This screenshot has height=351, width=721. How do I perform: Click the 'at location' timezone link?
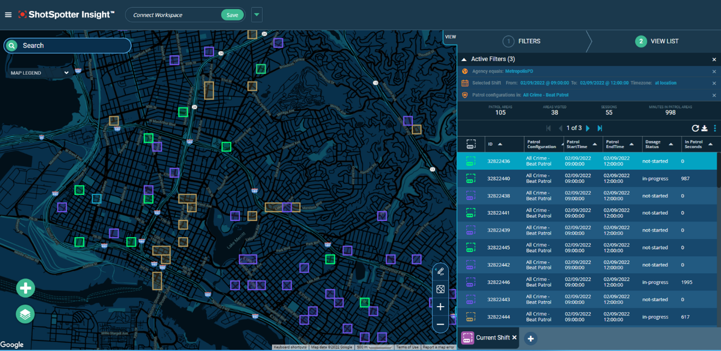665,83
